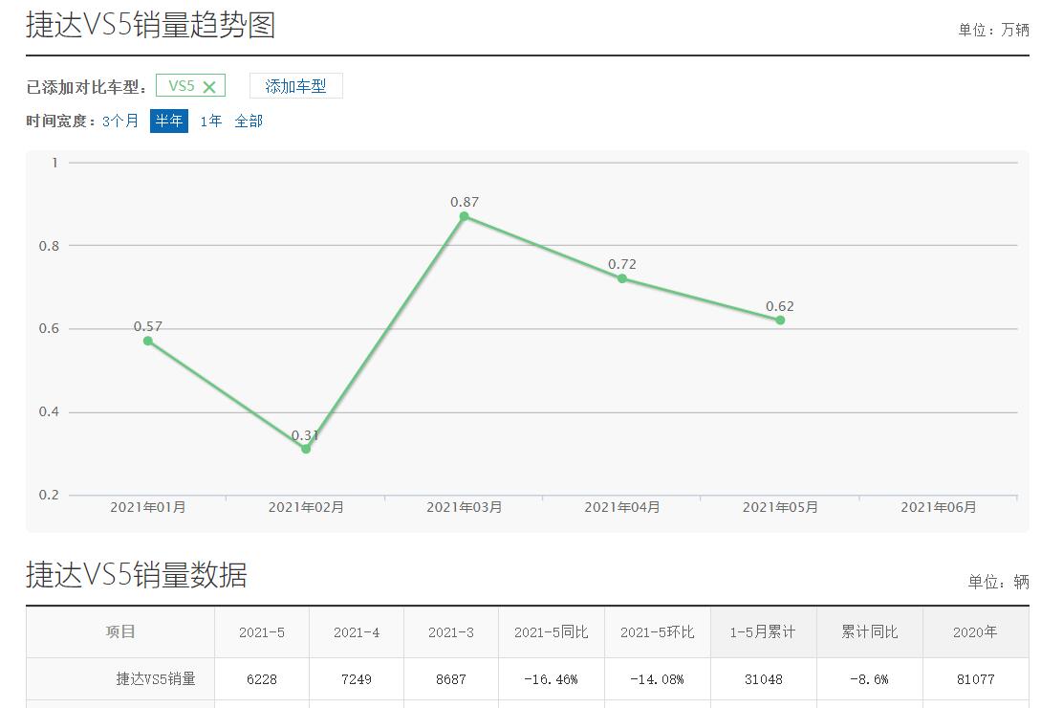Click the -16.46% year-over-year value
This screenshot has height=708, width=1041.
click(x=551, y=679)
